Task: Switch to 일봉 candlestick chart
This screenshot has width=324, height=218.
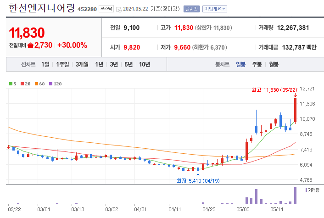Action: click(x=241, y=64)
